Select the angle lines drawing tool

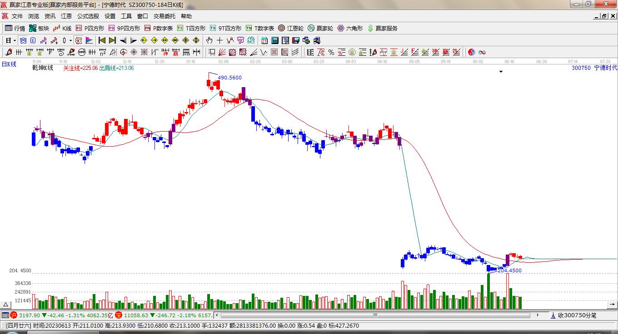tap(254, 52)
